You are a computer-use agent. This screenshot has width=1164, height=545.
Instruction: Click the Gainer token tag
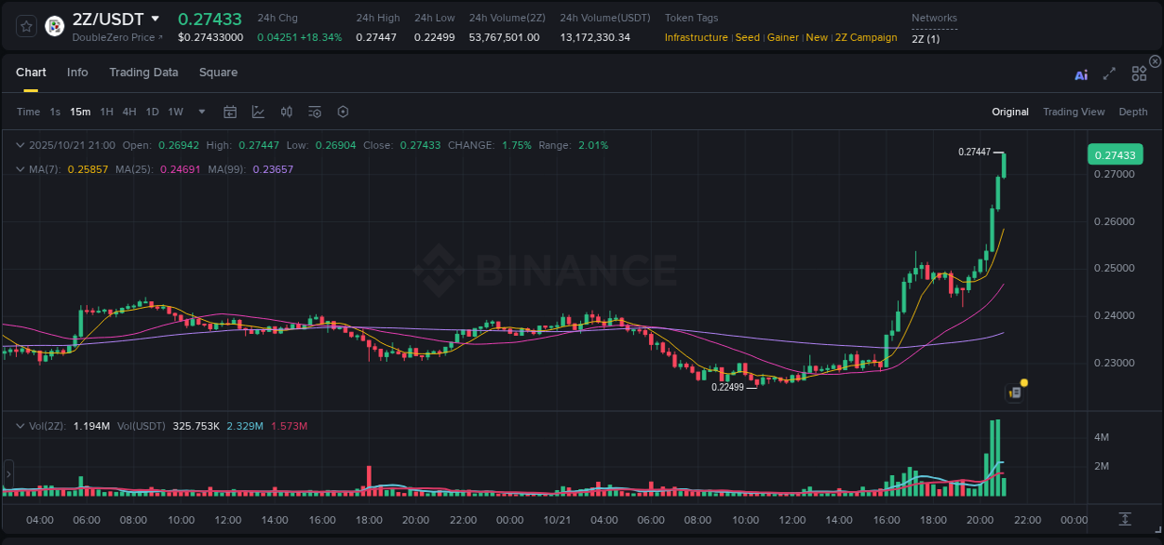coord(783,37)
